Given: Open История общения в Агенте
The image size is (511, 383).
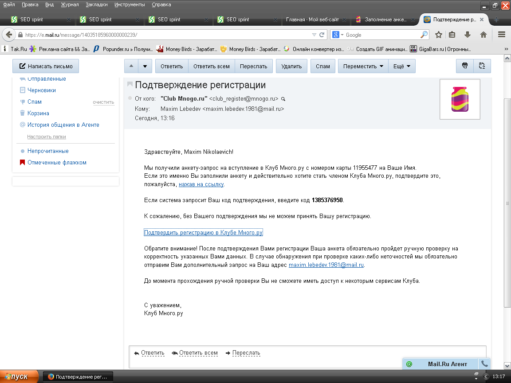Looking at the screenshot, I should tap(63, 125).
